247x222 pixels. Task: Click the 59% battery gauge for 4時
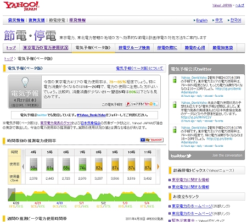33,164
